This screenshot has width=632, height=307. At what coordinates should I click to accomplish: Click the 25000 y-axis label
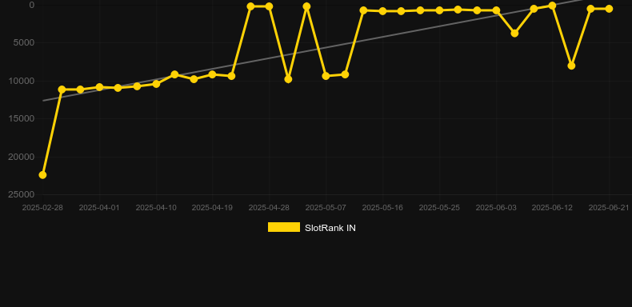21,194
